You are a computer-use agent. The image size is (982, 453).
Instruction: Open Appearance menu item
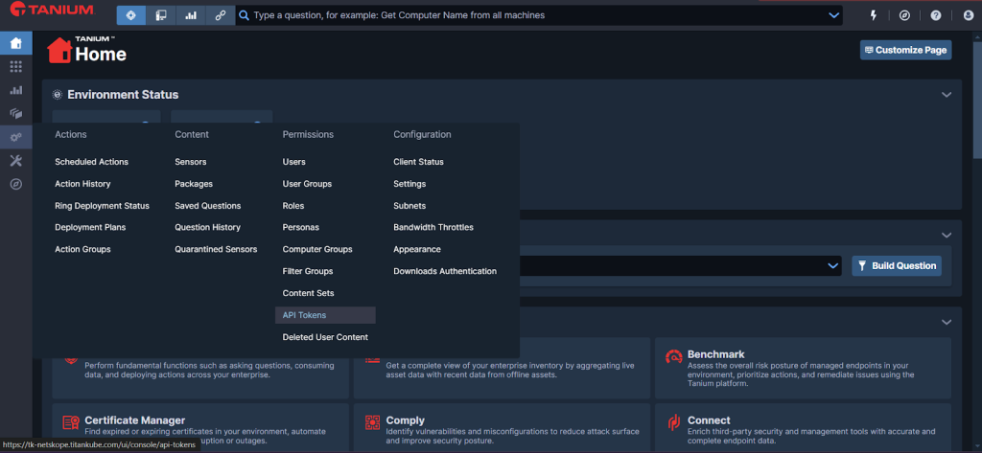417,249
